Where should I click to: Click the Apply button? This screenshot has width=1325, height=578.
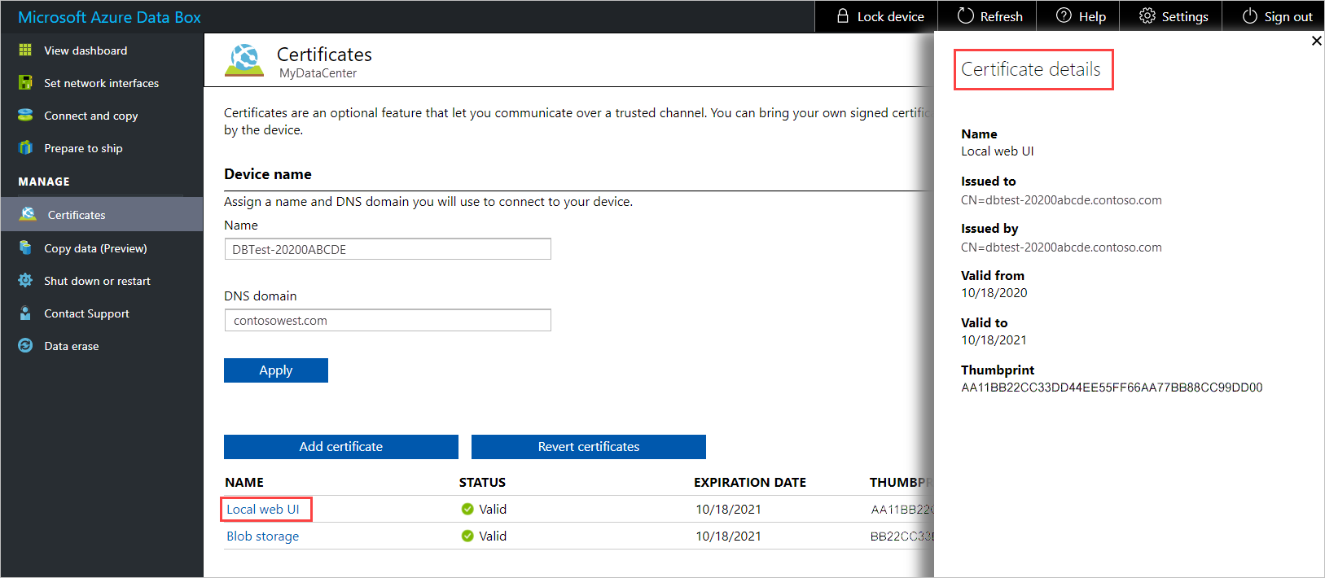point(276,370)
